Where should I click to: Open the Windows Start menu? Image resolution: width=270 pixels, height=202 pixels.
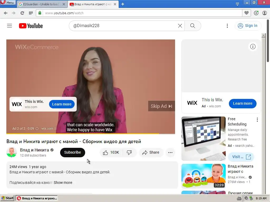tap(7, 198)
